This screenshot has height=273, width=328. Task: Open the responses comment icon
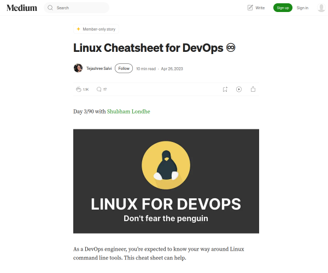[99, 90]
